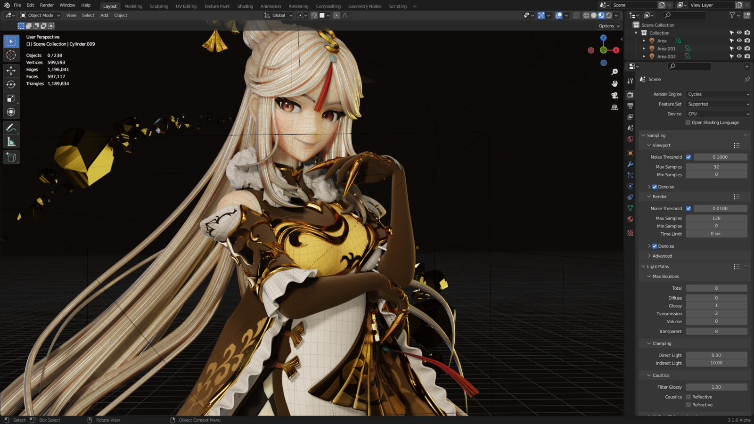Open the viewport Add menu
Image resolution: width=754 pixels, height=424 pixels.
(104, 15)
